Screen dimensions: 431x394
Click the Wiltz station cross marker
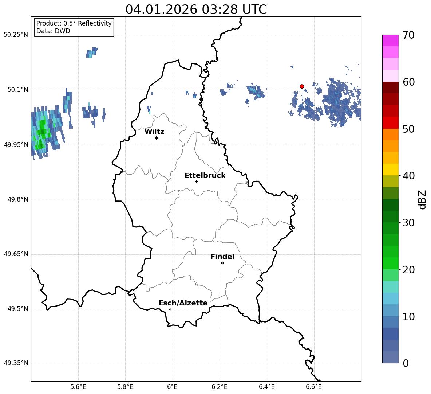click(157, 138)
